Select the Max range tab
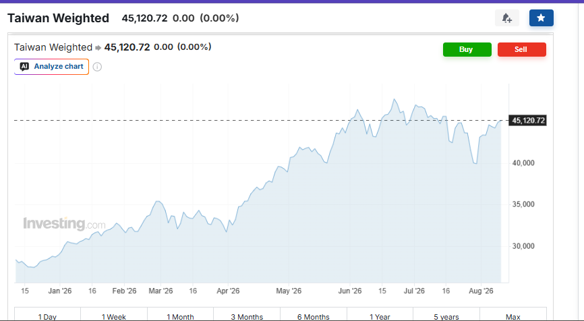Viewport: 584px width, 321px height. (513, 314)
